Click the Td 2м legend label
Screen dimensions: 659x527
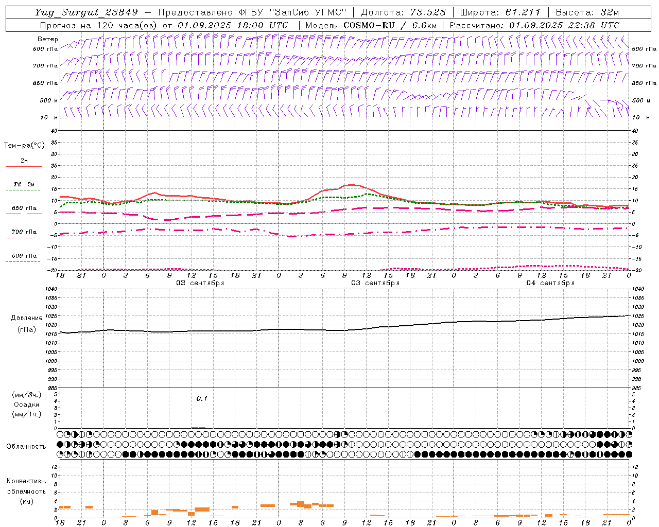(24, 184)
